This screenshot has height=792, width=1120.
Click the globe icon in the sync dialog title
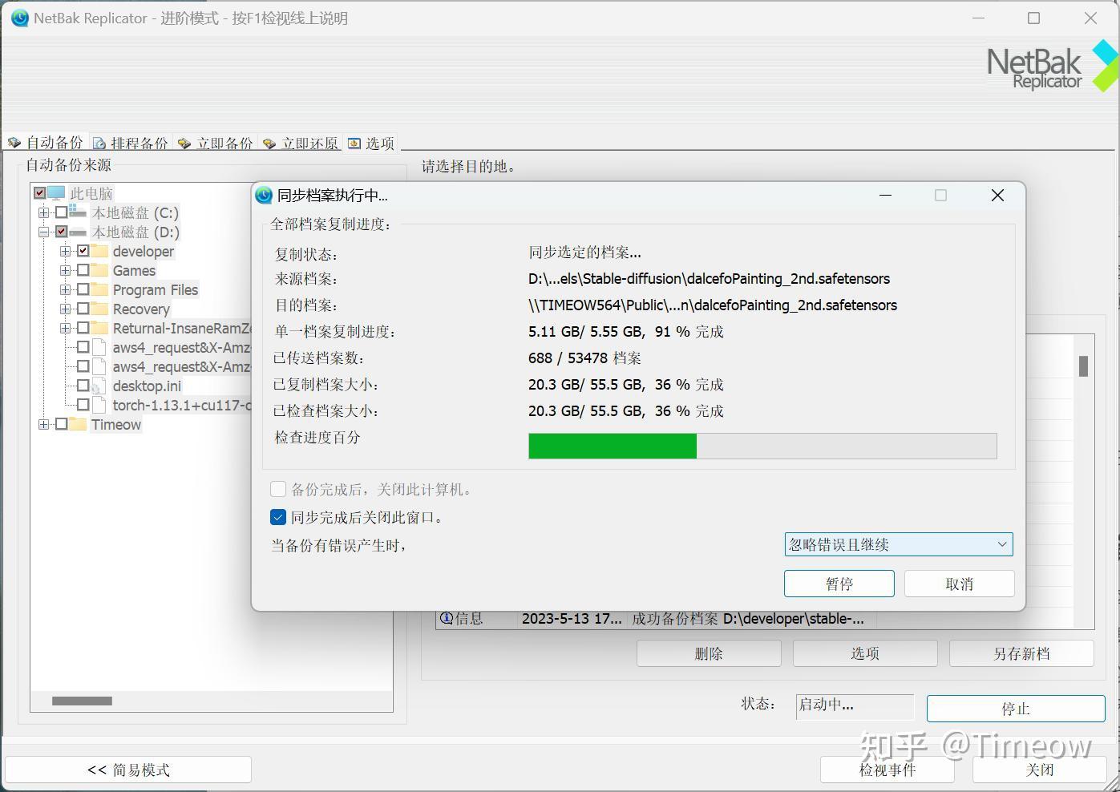pyautogui.click(x=264, y=195)
